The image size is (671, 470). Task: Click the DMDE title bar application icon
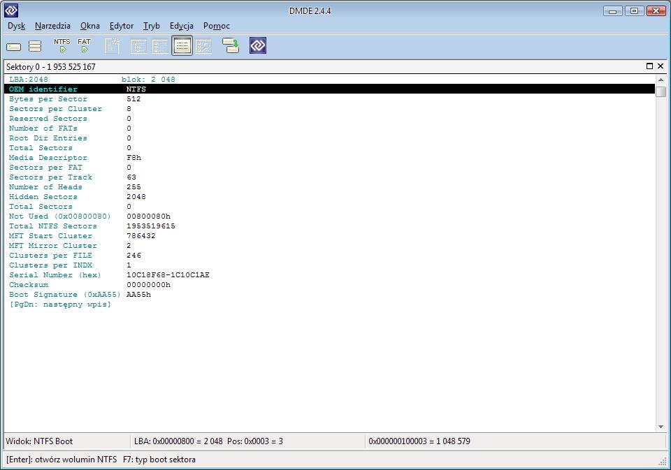click(x=11, y=10)
